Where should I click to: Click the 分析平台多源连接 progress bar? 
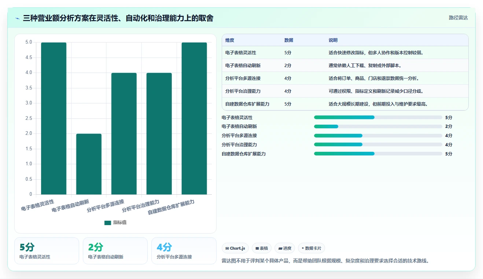point(378,136)
